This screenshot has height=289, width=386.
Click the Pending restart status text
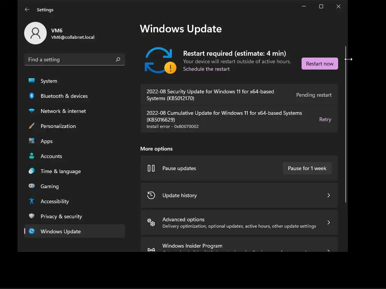tap(314, 95)
